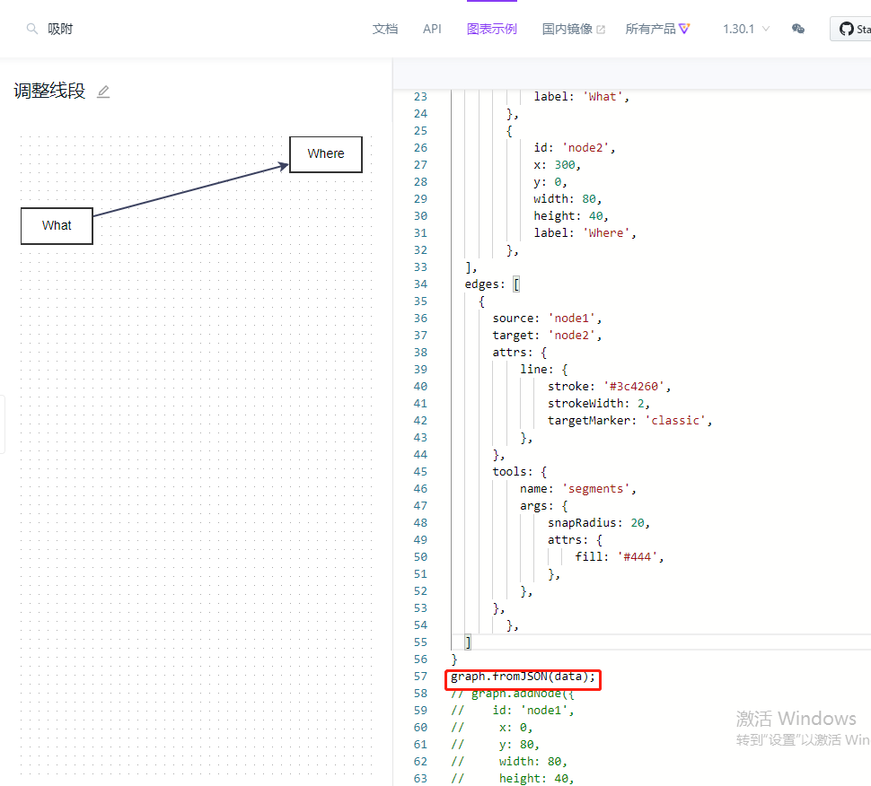Click the arrowhead marker at Where node
This screenshot has width=871, height=786.
(283, 166)
